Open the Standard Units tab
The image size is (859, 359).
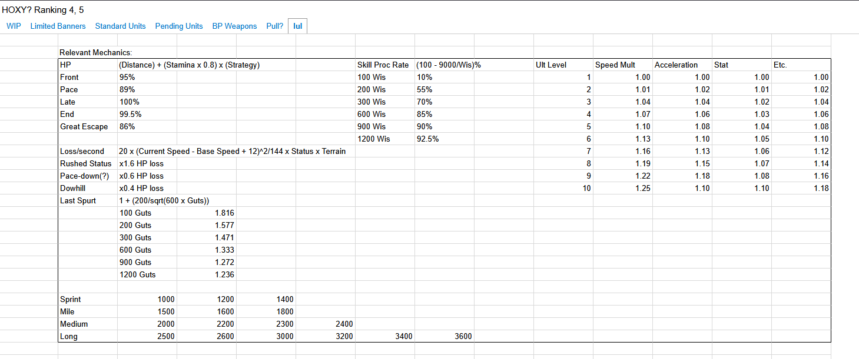[x=120, y=26]
